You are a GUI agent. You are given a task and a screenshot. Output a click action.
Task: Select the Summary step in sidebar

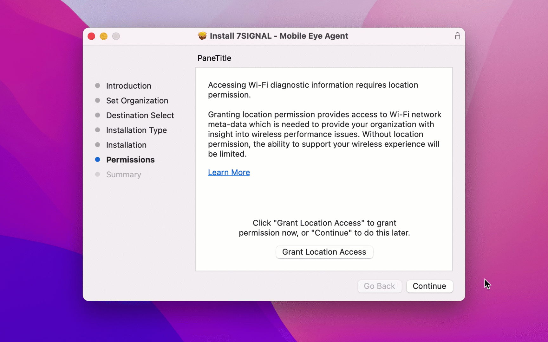coord(124,174)
